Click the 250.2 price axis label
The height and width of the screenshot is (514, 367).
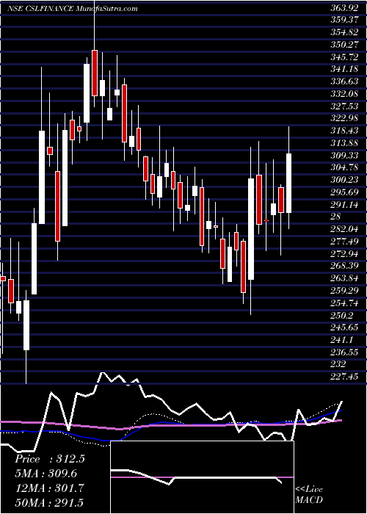click(341, 315)
